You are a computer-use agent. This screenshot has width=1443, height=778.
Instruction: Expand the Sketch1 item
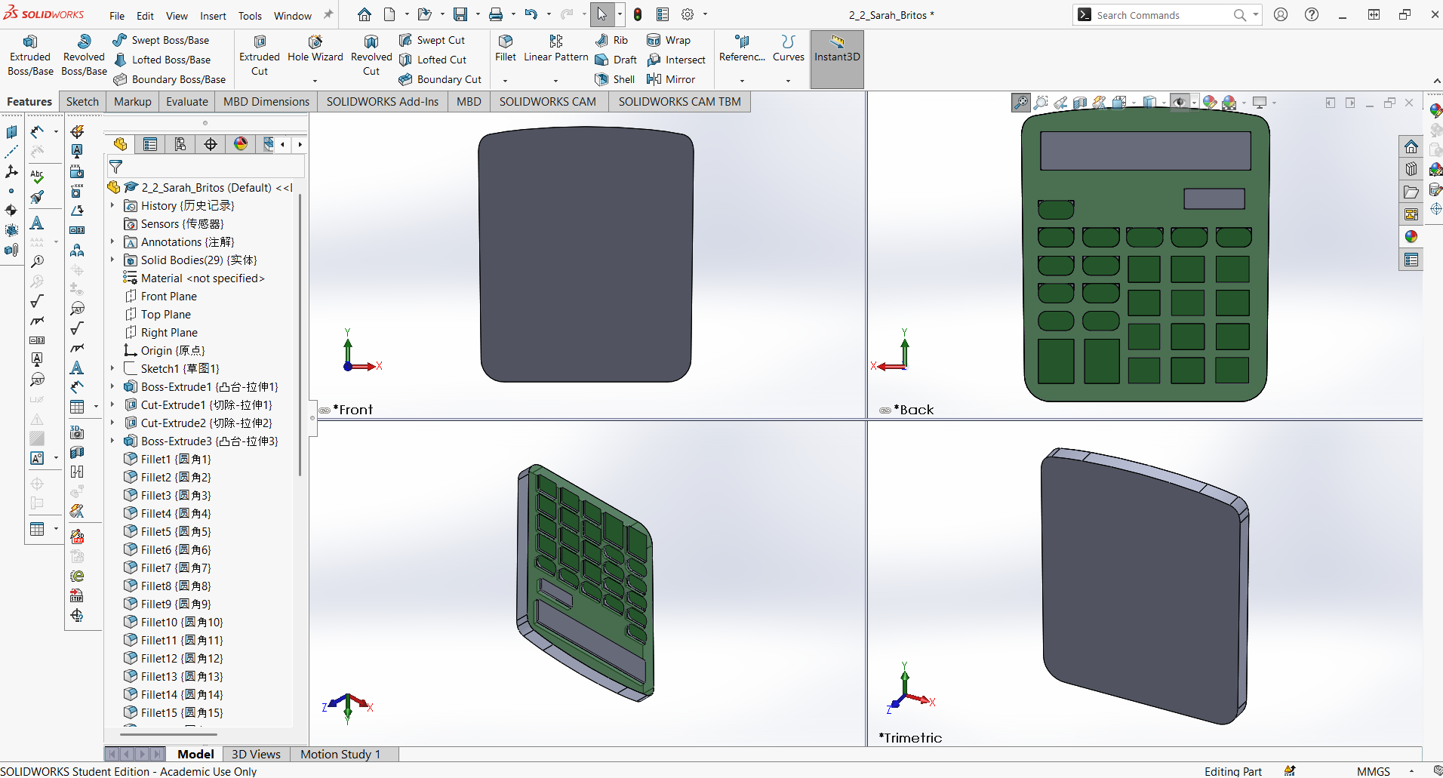(112, 368)
